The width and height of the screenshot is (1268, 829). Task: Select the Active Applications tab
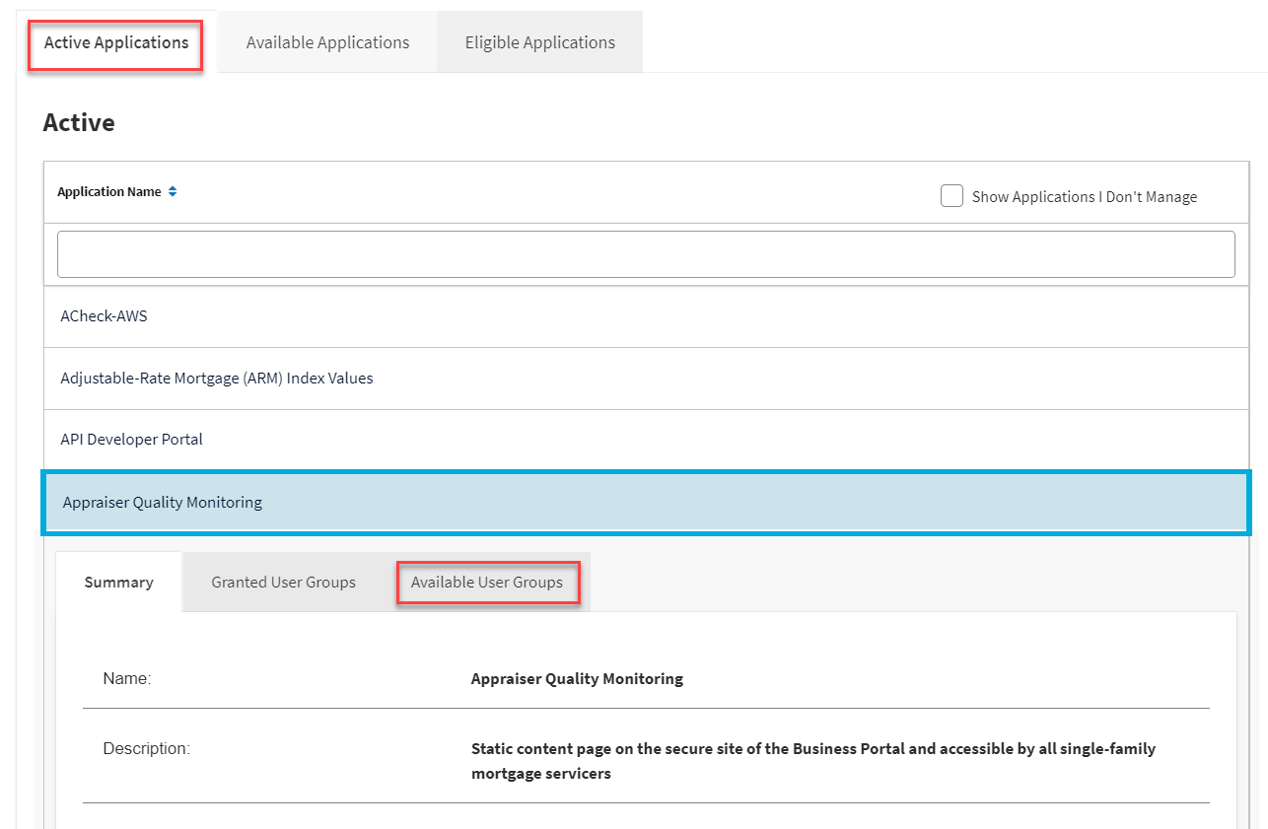tap(115, 42)
